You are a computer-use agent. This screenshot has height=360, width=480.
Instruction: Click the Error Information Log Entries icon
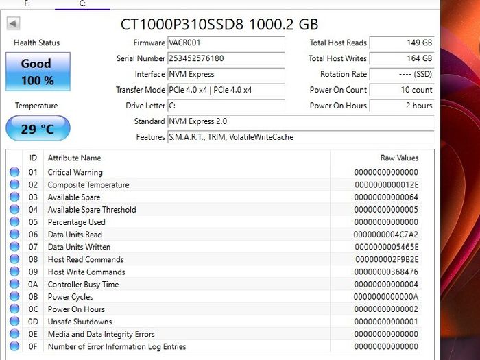[x=14, y=346]
